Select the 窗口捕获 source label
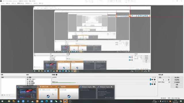 [31, 81]
